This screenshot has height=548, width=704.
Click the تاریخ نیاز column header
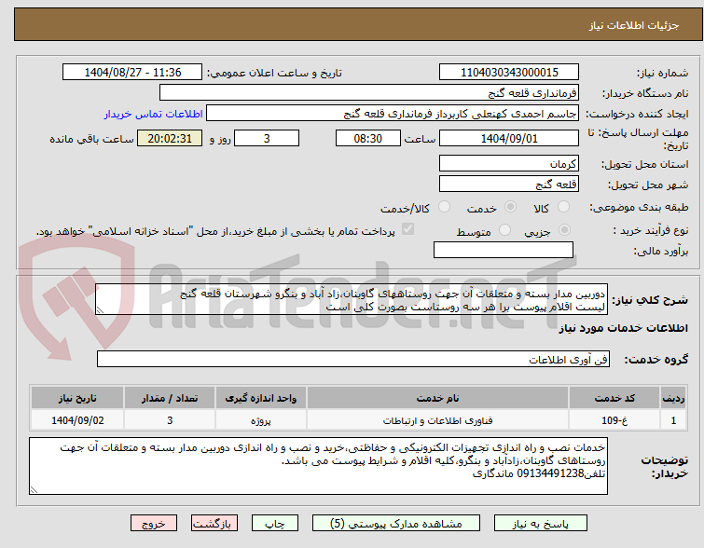pos(77,398)
